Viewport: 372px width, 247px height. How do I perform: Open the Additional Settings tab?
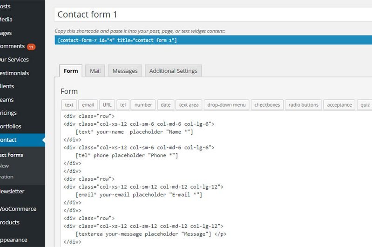[x=173, y=71]
